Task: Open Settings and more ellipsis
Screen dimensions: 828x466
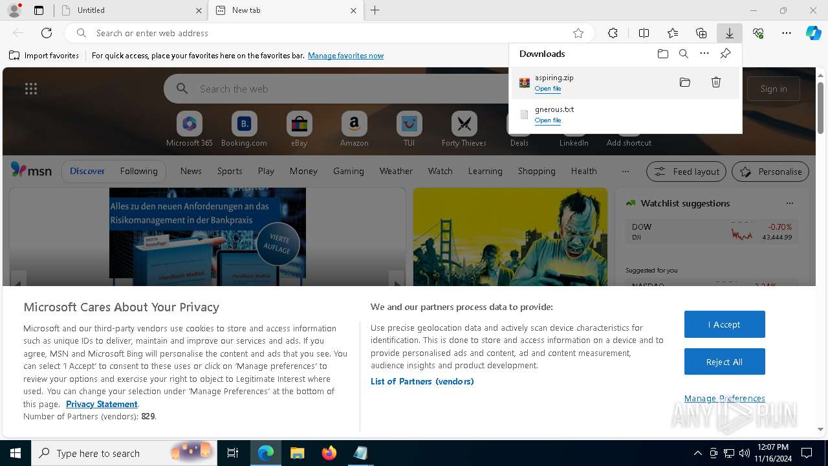Action: [x=787, y=33]
